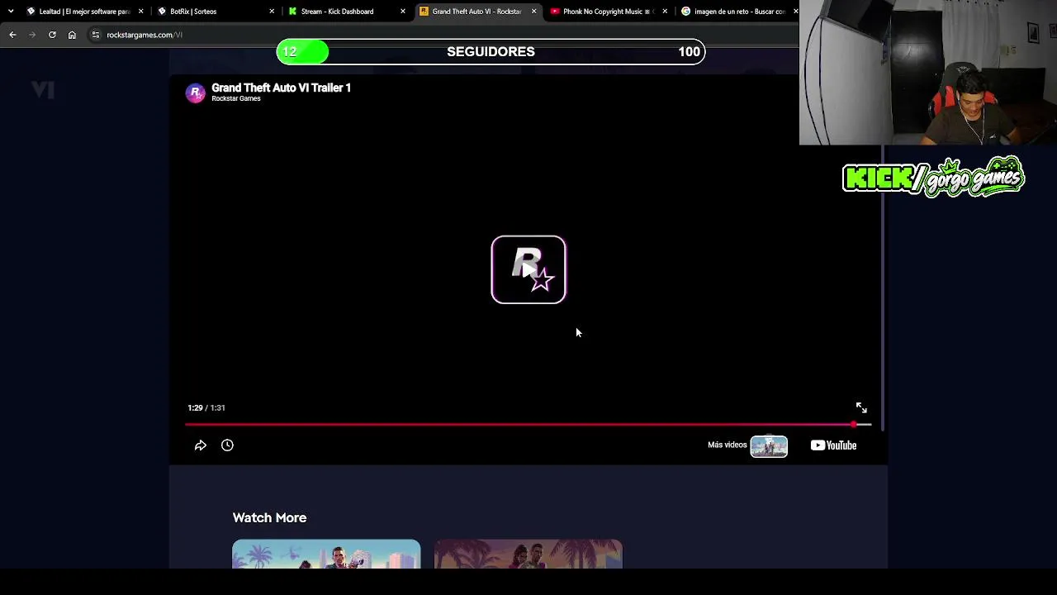The height and width of the screenshot is (595, 1057).
Task: Close the Lealtad tab
Action: click(140, 12)
